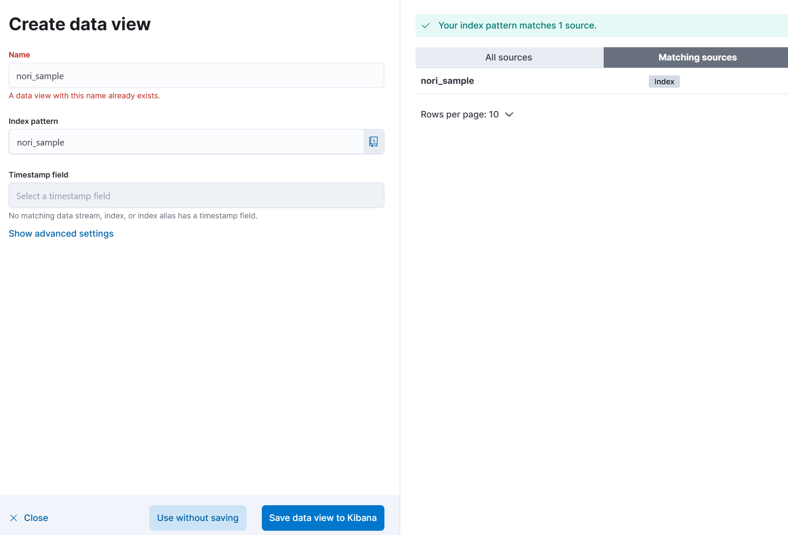788x535 pixels.
Task: Click the index pattern matches message
Action: click(x=517, y=26)
